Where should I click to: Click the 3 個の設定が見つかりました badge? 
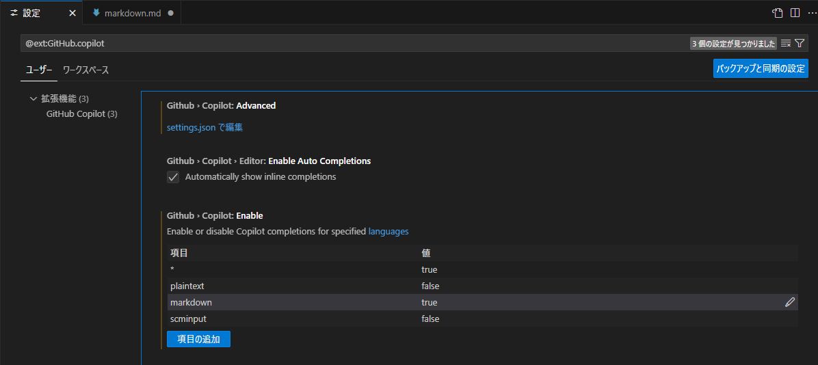(733, 43)
